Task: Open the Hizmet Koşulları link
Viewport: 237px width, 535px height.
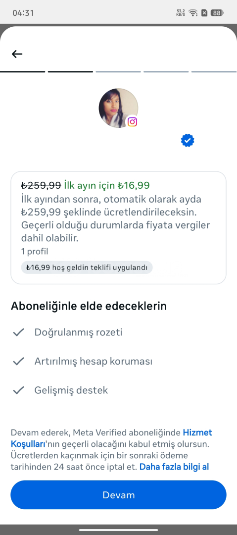Action: click(x=111, y=438)
